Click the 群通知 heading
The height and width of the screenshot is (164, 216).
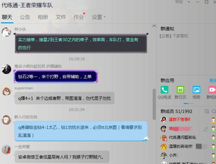[x=167, y=29]
